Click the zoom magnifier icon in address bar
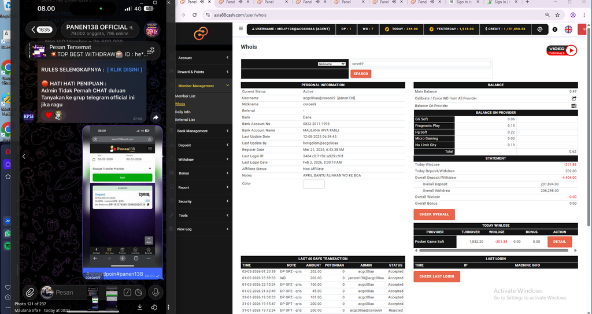 pos(547,15)
